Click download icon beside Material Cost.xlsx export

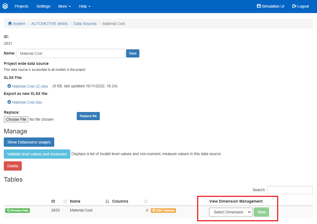point(9,102)
